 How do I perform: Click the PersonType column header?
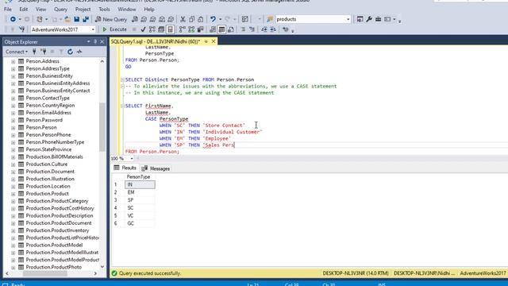point(140,177)
